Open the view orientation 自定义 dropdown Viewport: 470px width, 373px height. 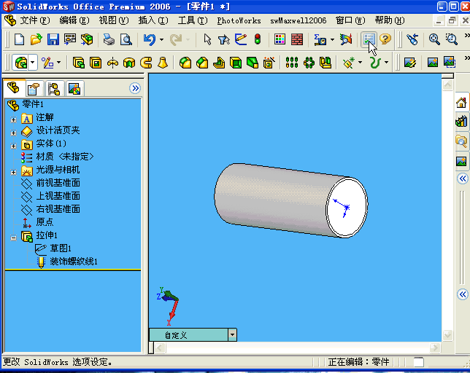tap(232, 335)
